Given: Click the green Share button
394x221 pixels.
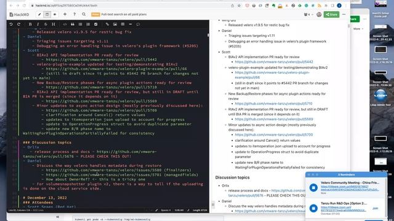Looking at the screenshot, I should (331, 15).
